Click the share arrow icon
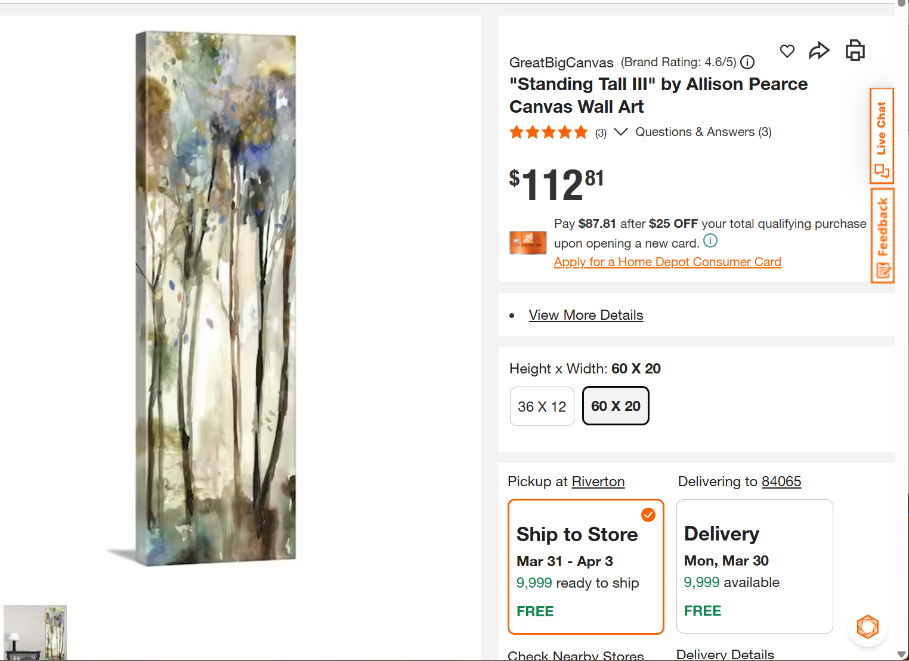Viewport: 909px width, 661px height. point(819,51)
